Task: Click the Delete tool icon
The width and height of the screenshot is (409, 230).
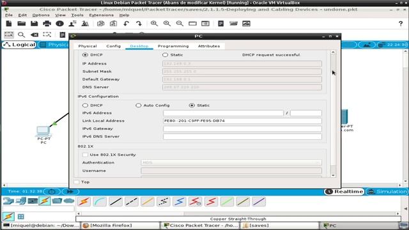Action: pos(34,34)
